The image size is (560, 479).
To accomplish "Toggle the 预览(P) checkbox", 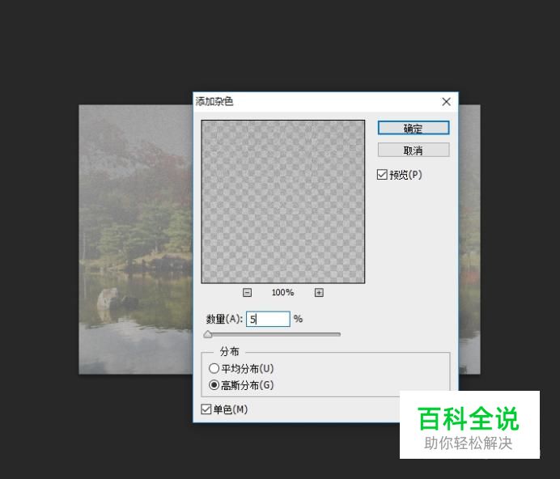I will click(382, 175).
